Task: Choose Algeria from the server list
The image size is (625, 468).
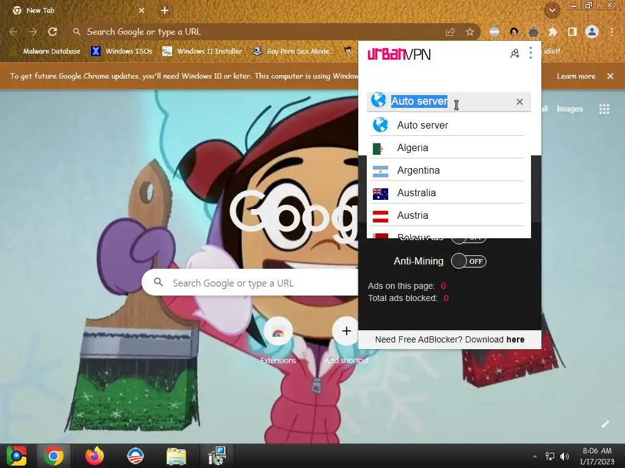Action: click(x=447, y=147)
